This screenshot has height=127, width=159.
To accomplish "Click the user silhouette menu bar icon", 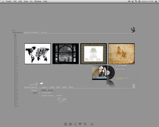I will 156,1.
